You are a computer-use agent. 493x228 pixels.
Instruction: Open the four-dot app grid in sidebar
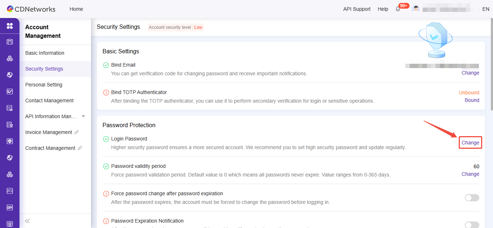[10, 26]
